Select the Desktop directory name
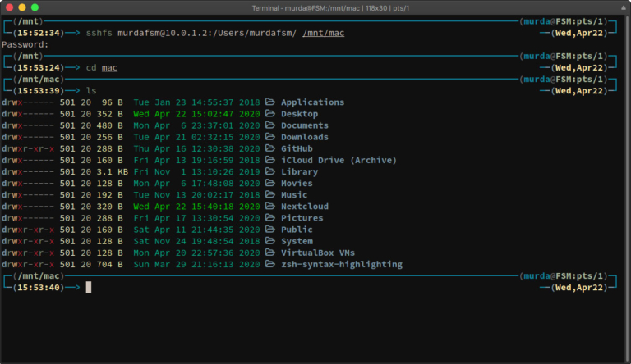The height and width of the screenshot is (364, 631). click(x=299, y=114)
